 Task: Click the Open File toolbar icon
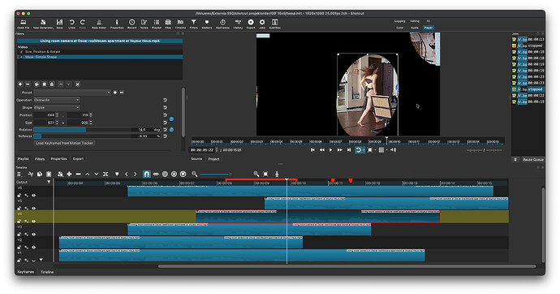[24, 24]
